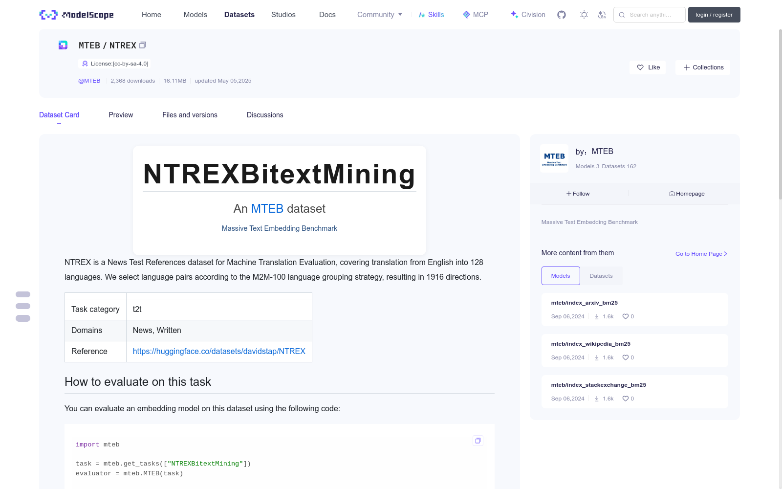This screenshot has height=489, width=782.
Task: Click the login / register button
Action: point(714,15)
